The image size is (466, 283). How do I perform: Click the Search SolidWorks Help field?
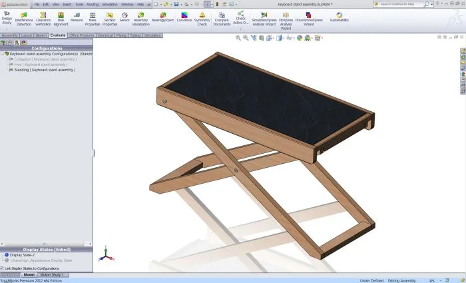(403, 4)
